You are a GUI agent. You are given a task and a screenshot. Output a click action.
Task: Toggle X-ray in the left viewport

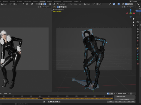[x=37, y=4]
